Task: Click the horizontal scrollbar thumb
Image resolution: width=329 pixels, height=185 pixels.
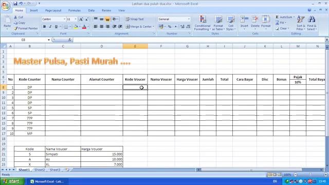Action: [x=251, y=170]
